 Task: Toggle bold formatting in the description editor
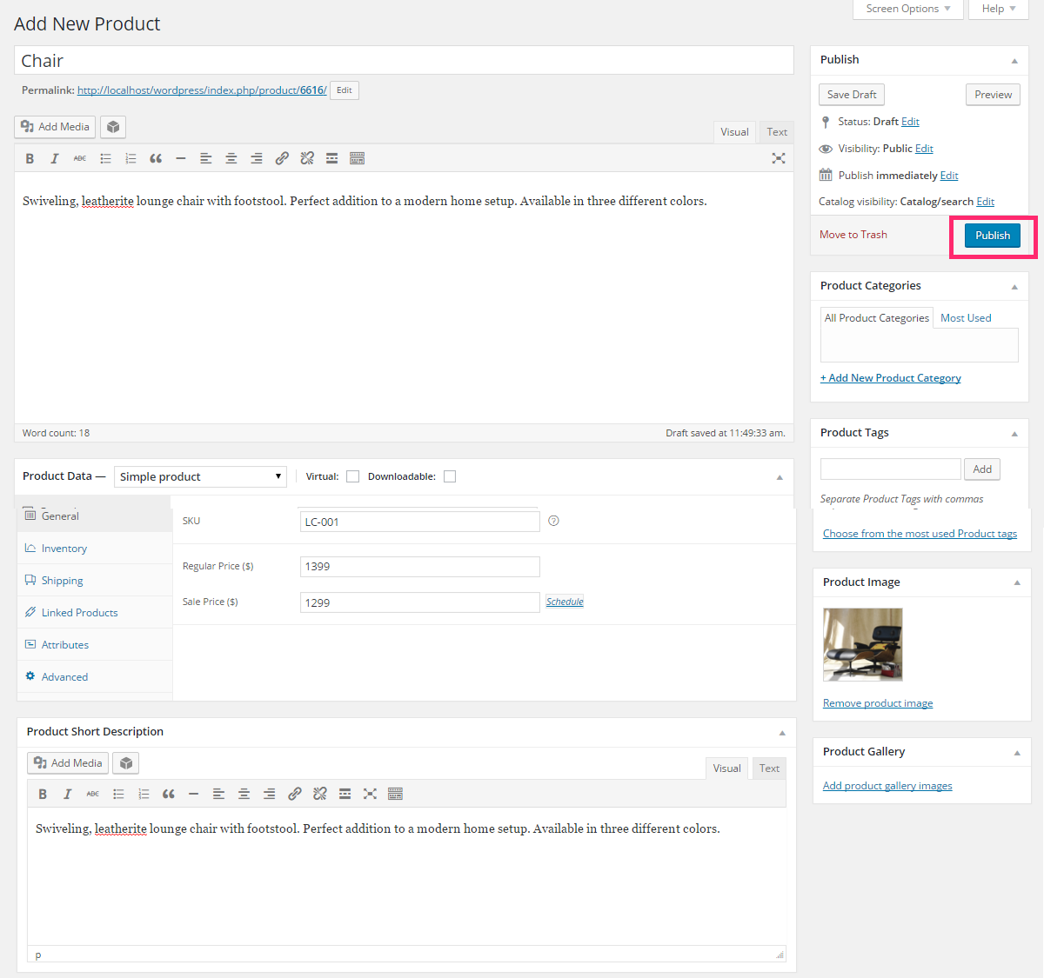pos(30,157)
